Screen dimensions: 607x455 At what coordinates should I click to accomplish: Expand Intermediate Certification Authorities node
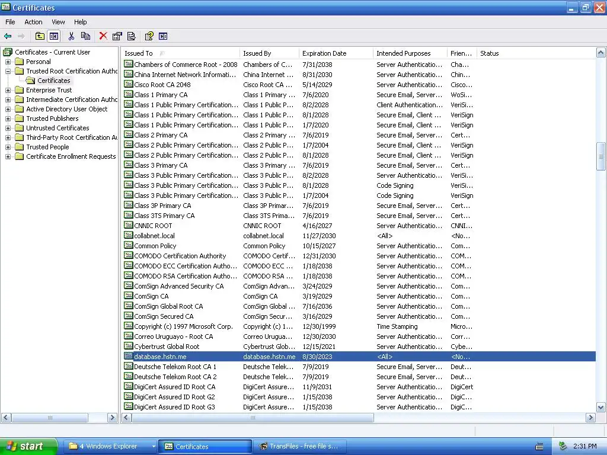coord(8,100)
